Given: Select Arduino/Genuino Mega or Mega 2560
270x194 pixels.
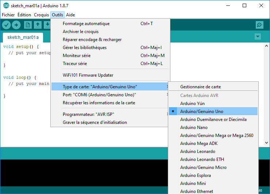Looking at the screenshot, I should 213,136.
